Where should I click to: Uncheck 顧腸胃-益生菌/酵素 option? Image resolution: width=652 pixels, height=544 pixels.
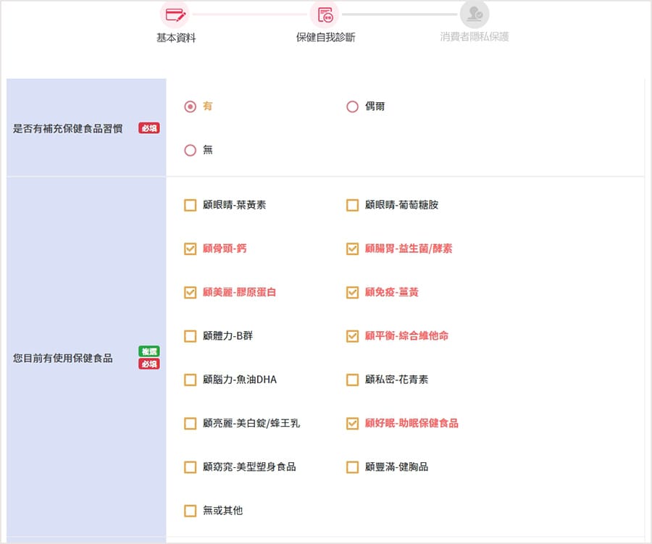[352, 248]
